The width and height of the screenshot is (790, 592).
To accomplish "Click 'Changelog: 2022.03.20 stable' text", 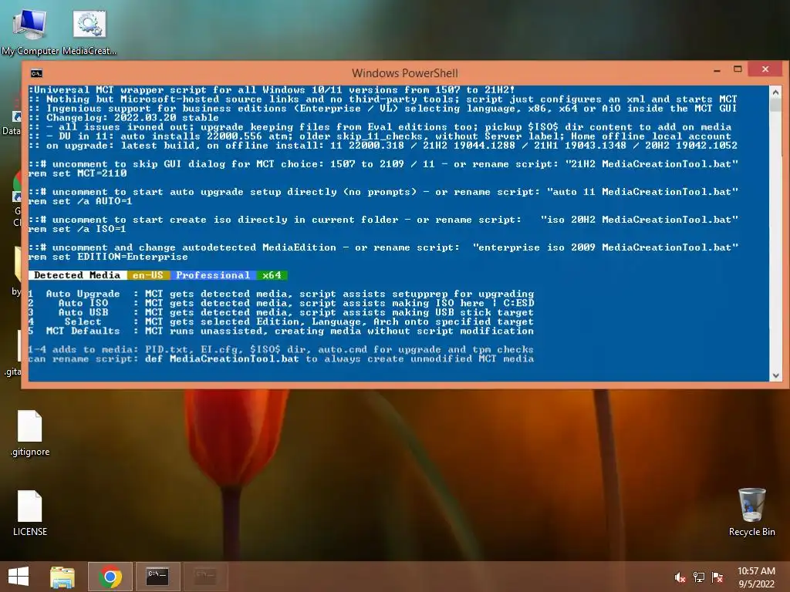I will point(133,118).
